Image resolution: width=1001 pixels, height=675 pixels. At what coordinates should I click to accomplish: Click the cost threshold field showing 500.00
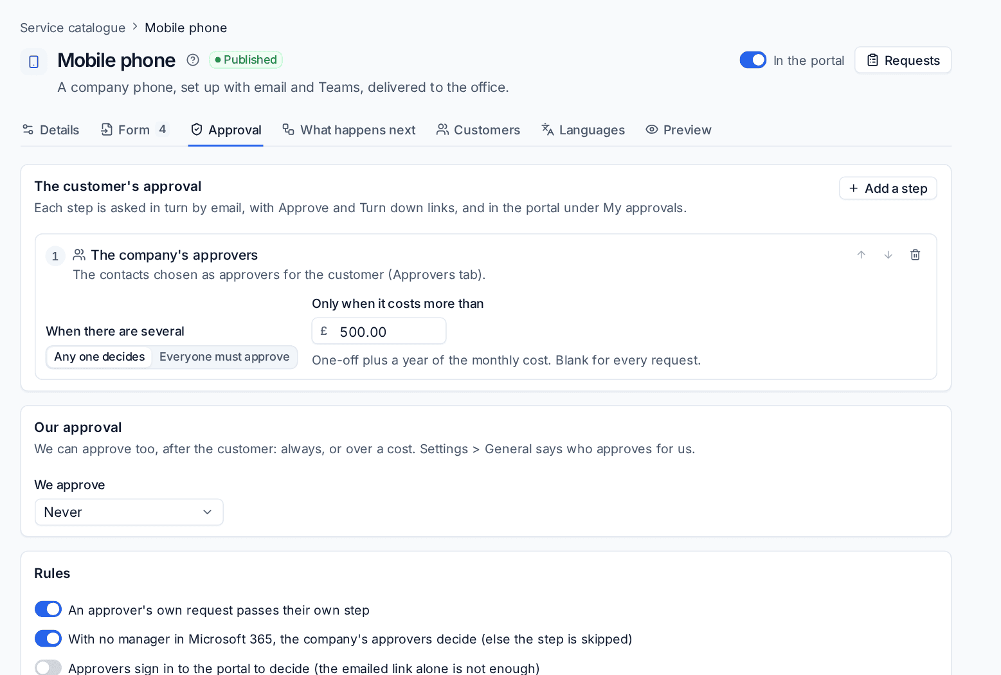379,331
